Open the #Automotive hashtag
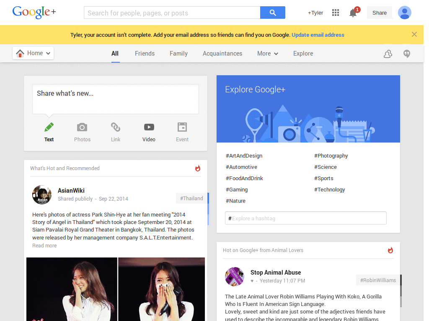 (x=241, y=167)
